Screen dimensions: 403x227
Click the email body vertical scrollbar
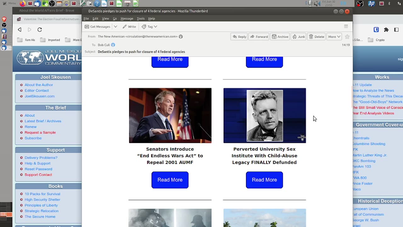[x=351, y=97]
